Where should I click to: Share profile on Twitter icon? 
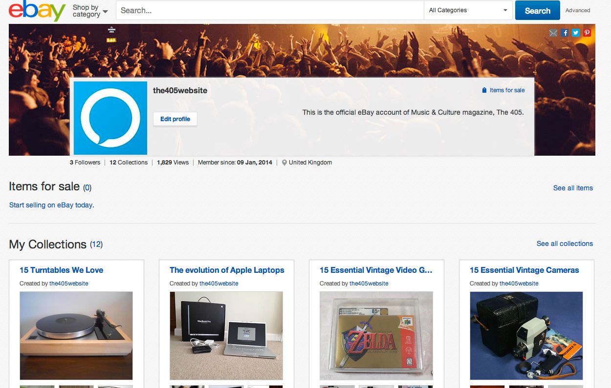tap(576, 33)
